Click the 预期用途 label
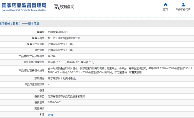194x118 pixels. tap(39, 78)
